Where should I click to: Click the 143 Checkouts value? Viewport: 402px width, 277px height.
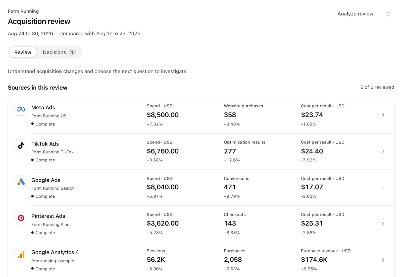click(230, 223)
